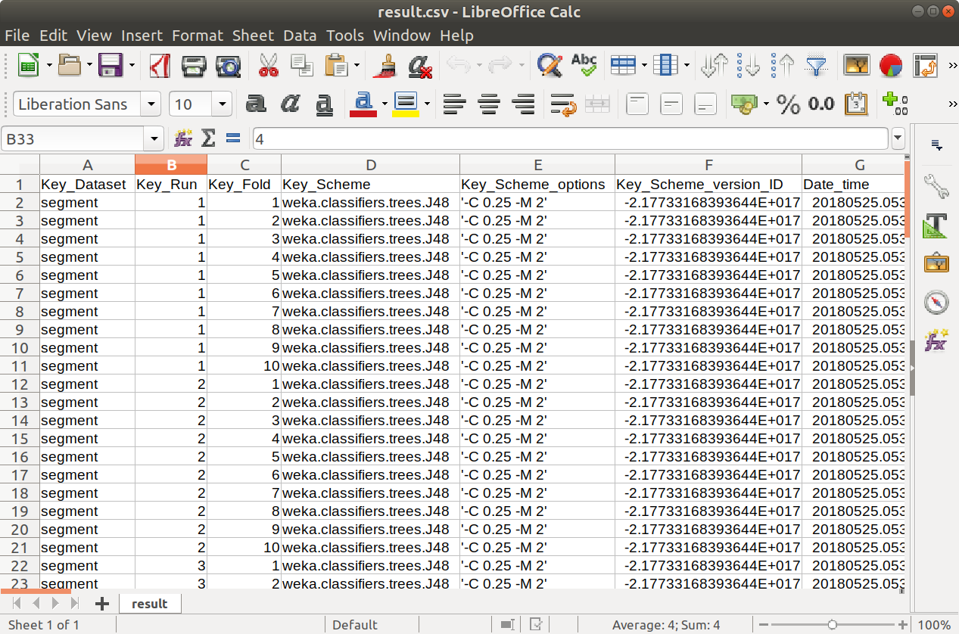Open the File menu

(x=17, y=36)
